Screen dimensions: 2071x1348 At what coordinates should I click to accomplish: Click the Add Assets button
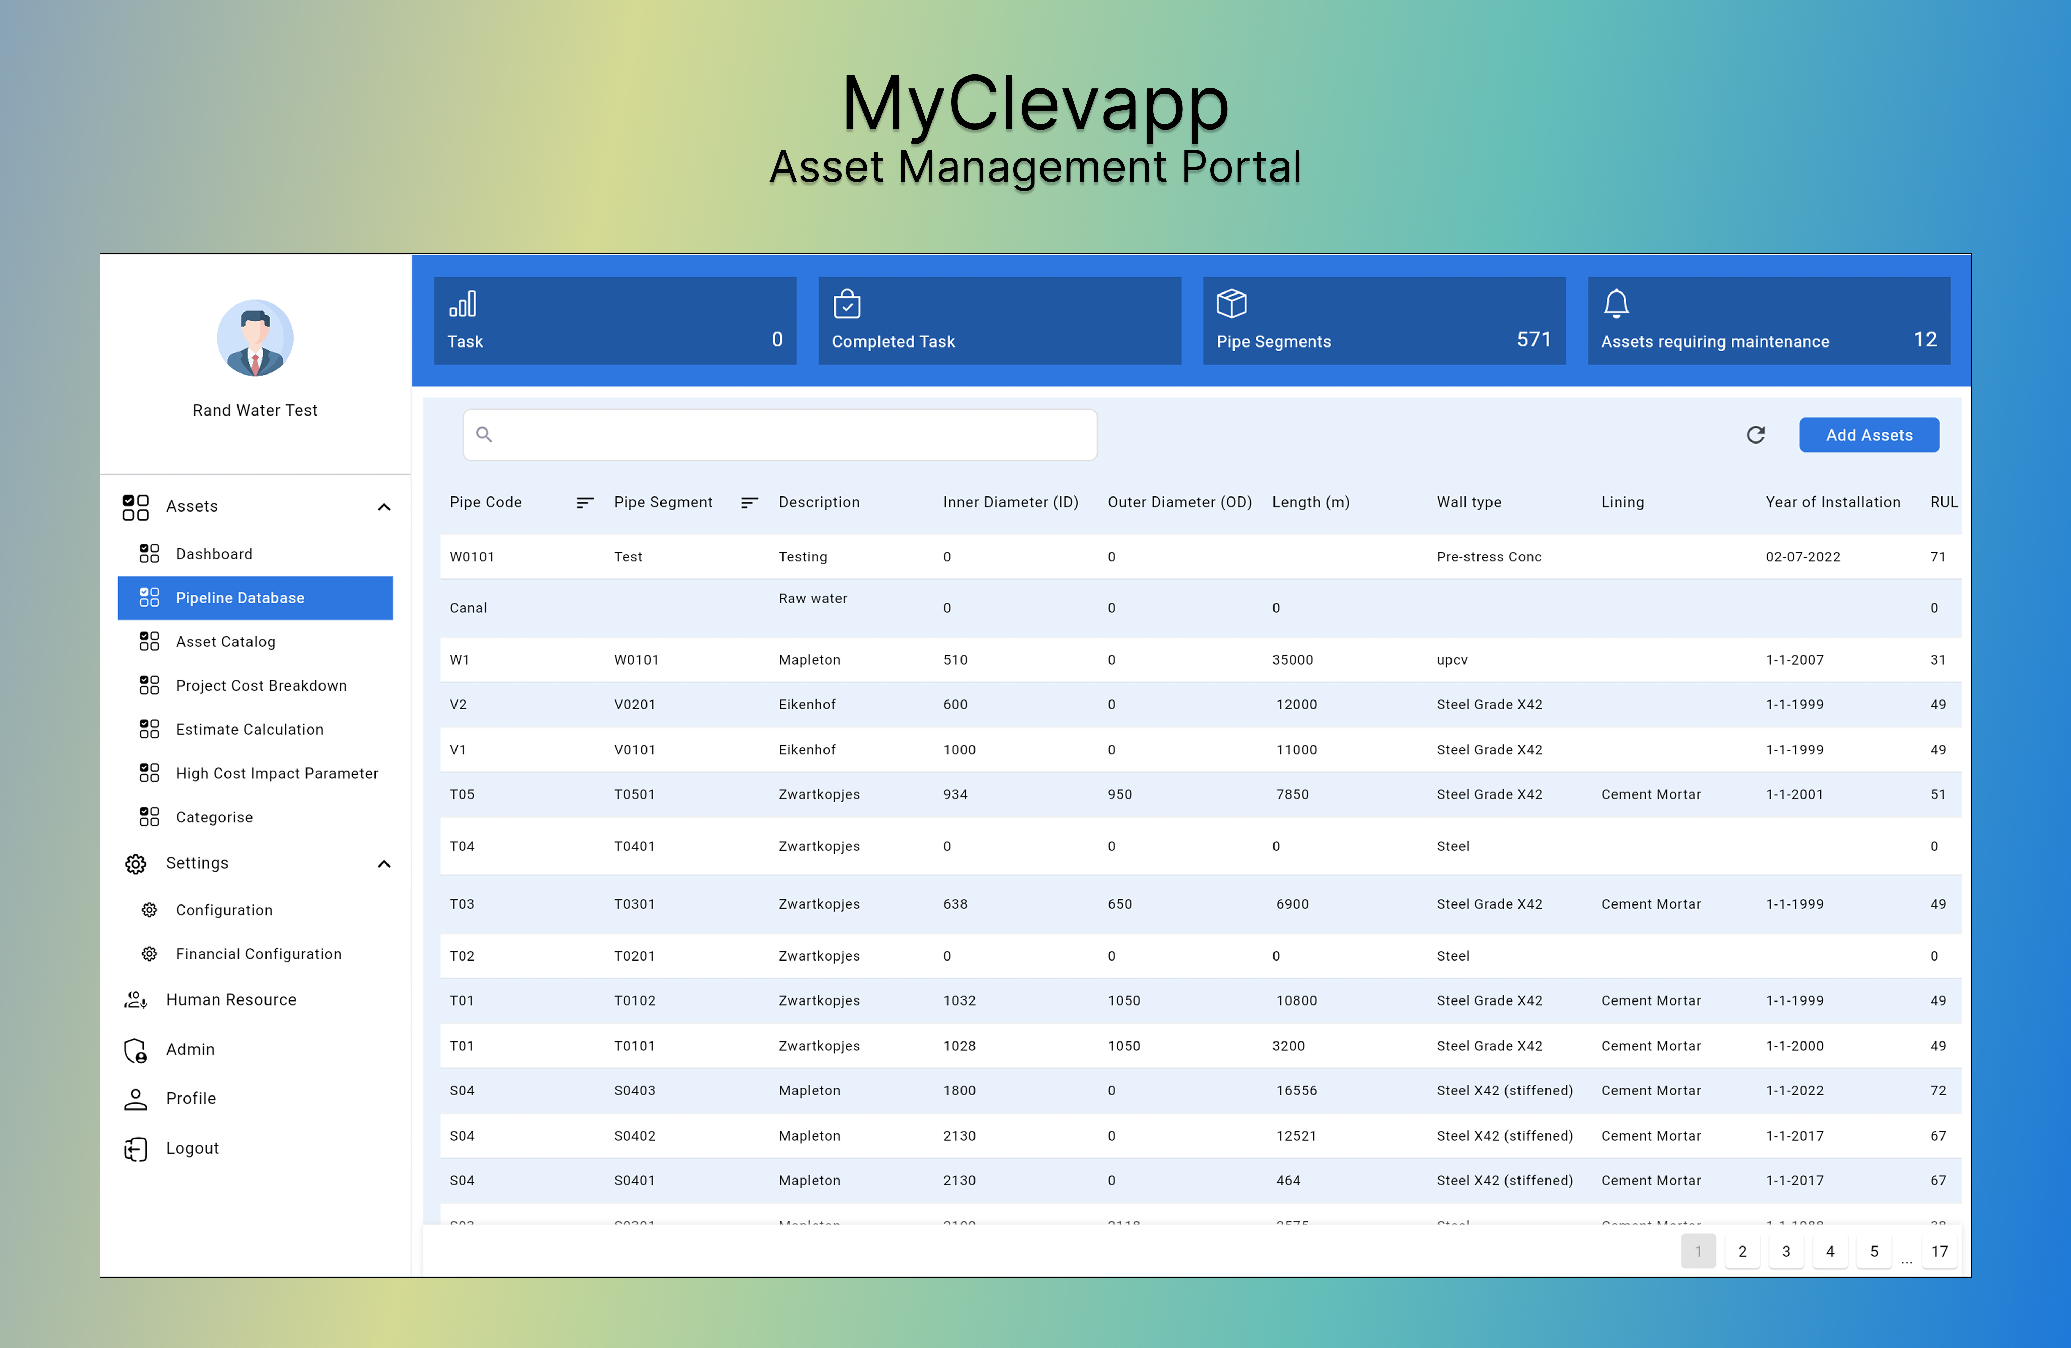click(x=1869, y=435)
